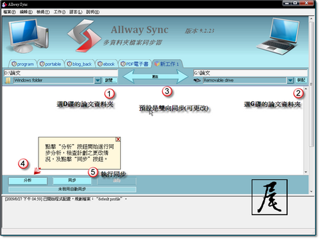Image resolution: width=319 pixels, height=239 pixels.
Task: Select the blog_back tab
Action: (79, 64)
